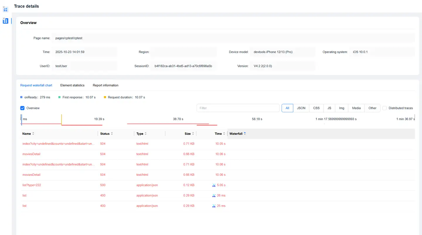The width and height of the screenshot is (422, 235).
Task: Click trace icon beside 25 ms time
Action: coord(214,206)
